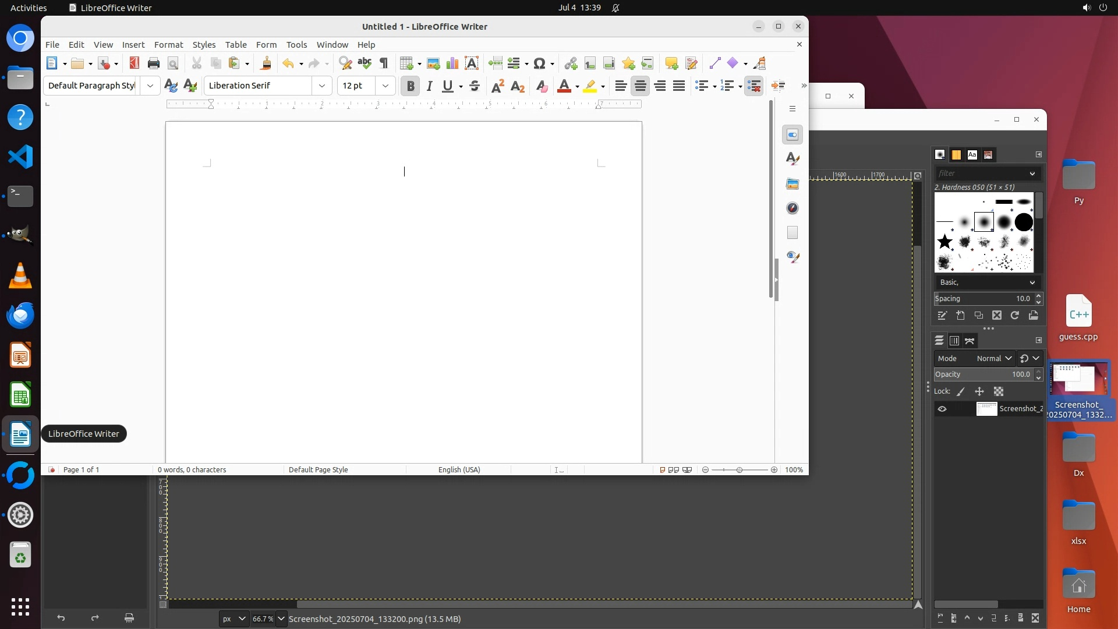This screenshot has width=1118, height=629.
Task: Click the zoom slider handle in status bar
Action: 740,470
